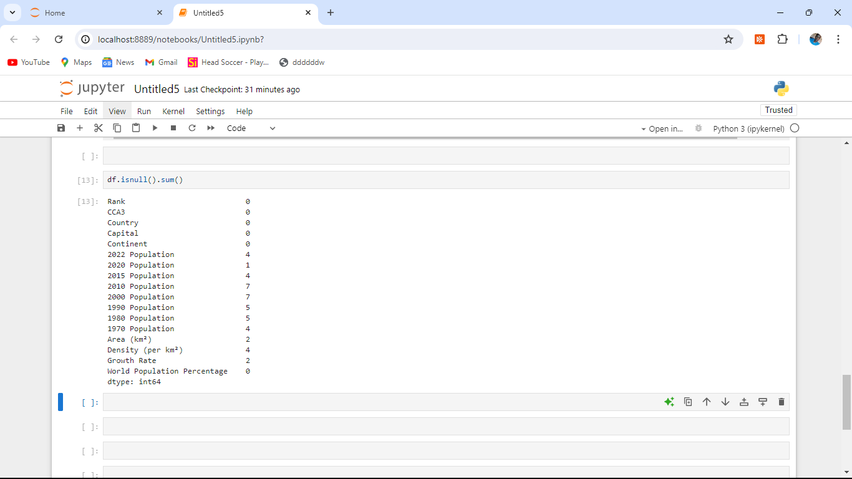Image resolution: width=852 pixels, height=479 pixels.
Task: Click the Last Checkpoint status text
Action: click(x=242, y=90)
